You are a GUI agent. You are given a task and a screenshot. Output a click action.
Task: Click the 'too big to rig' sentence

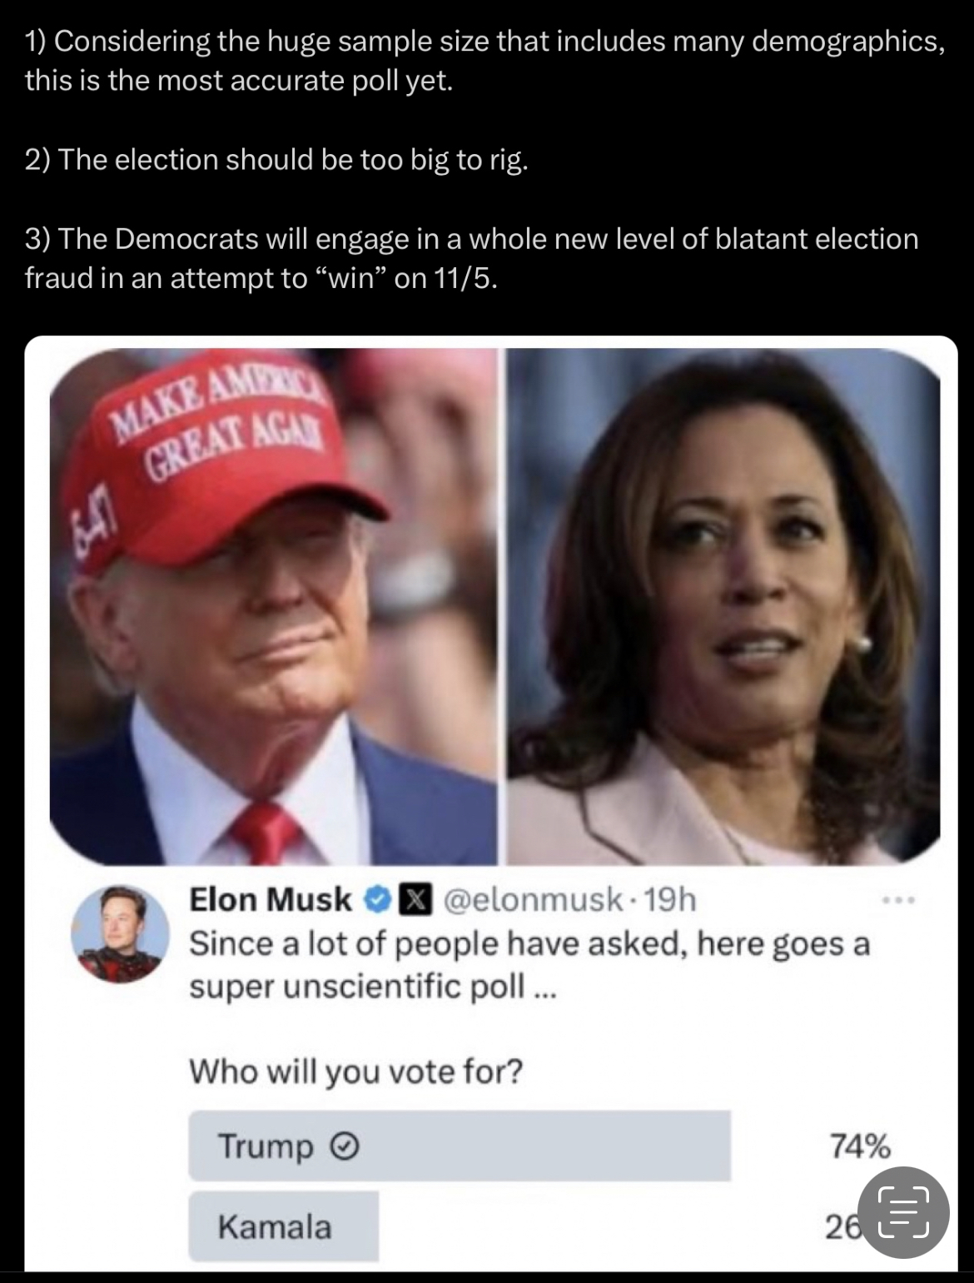coord(276,159)
